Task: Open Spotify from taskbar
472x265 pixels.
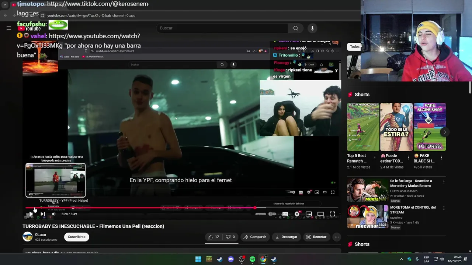Action: [x=252, y=259]
